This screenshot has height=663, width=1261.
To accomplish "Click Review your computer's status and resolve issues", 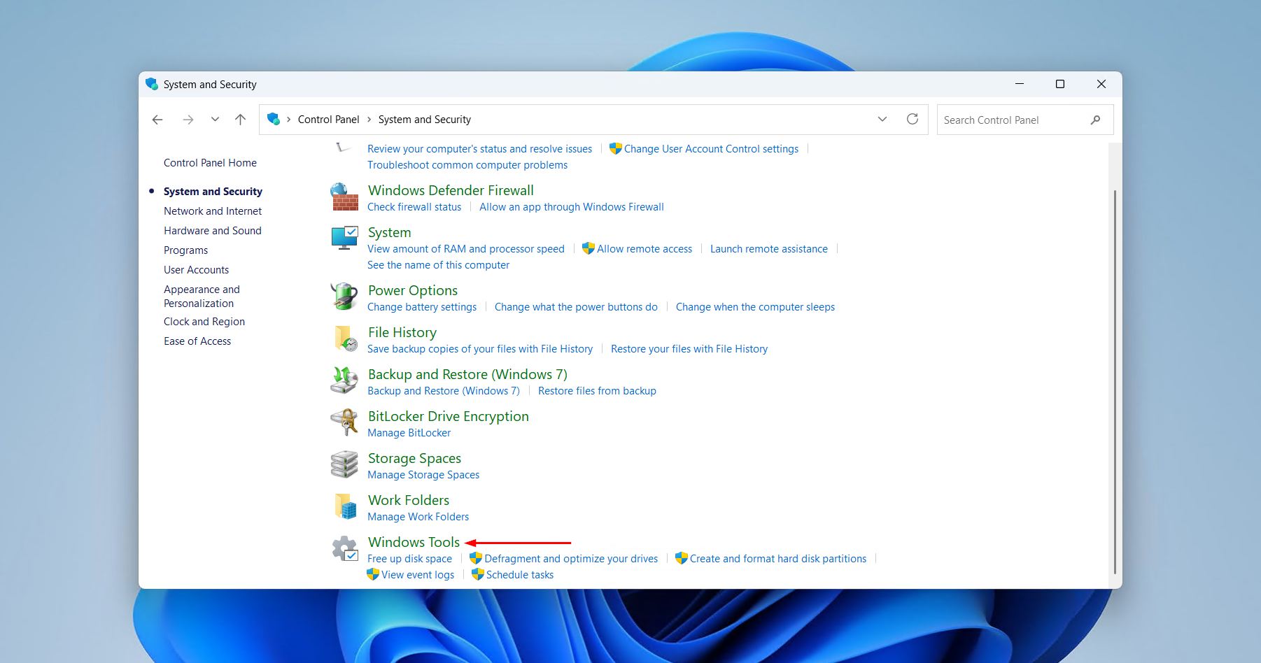I will click(x=479, y=149).
